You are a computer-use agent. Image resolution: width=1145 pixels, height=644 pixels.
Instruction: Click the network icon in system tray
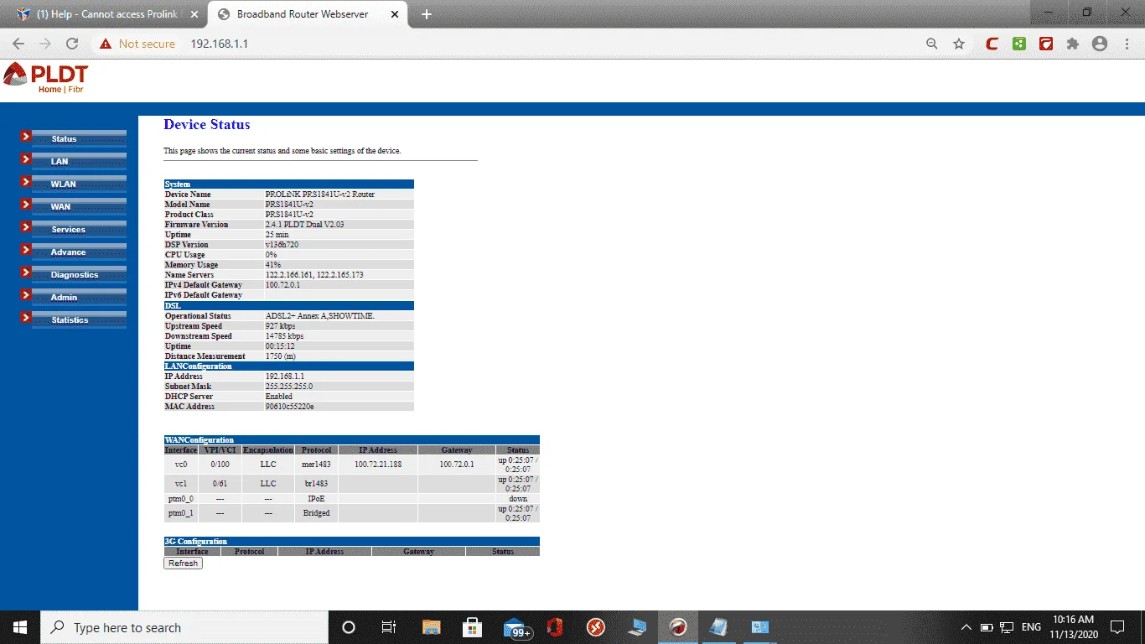(x=1008, y=627)
